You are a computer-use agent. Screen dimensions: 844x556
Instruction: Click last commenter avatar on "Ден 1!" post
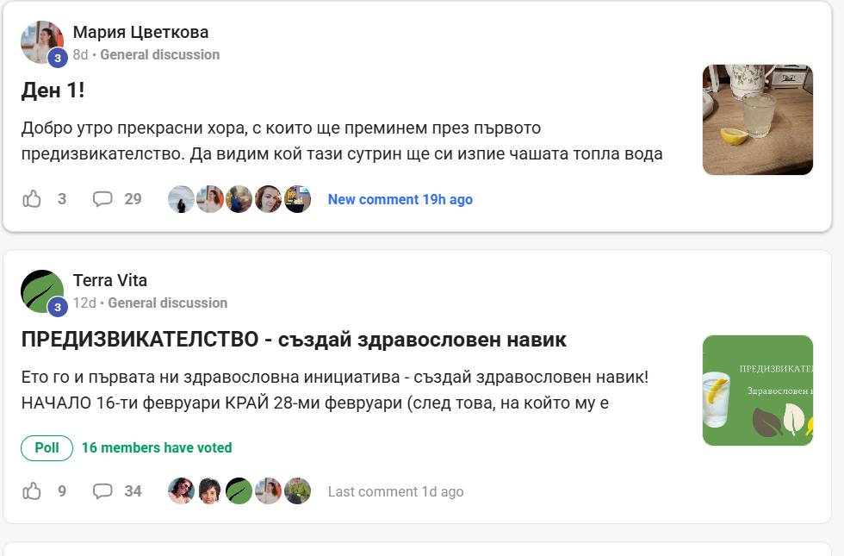[297, 199]
